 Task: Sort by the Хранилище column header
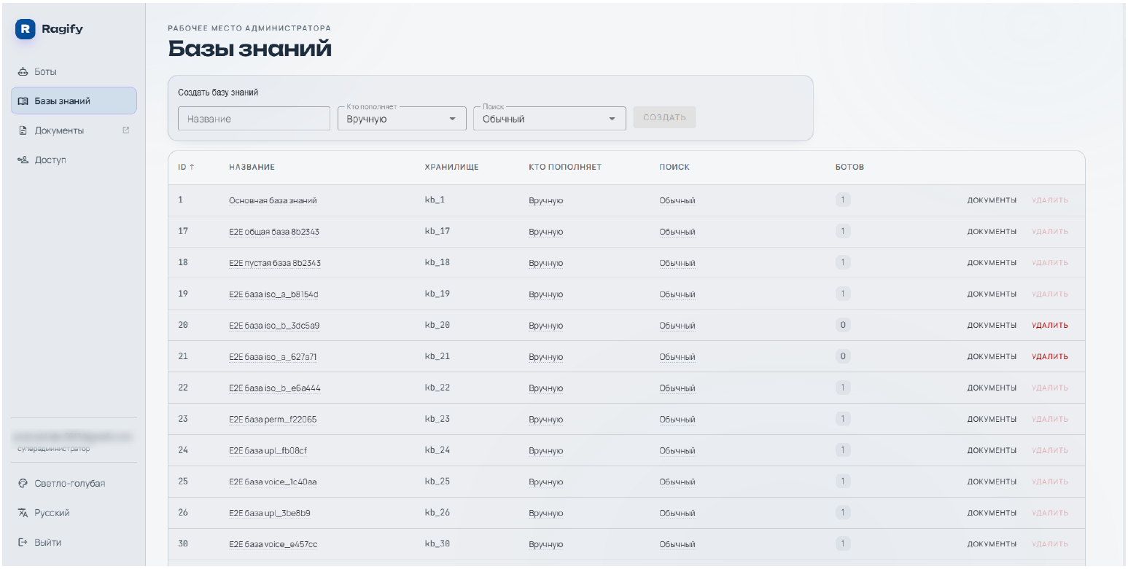(451, 167)
